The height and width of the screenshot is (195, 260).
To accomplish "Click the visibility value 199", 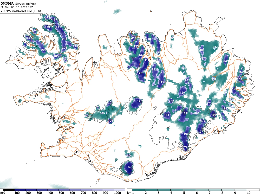I will (x=225, y=109).
